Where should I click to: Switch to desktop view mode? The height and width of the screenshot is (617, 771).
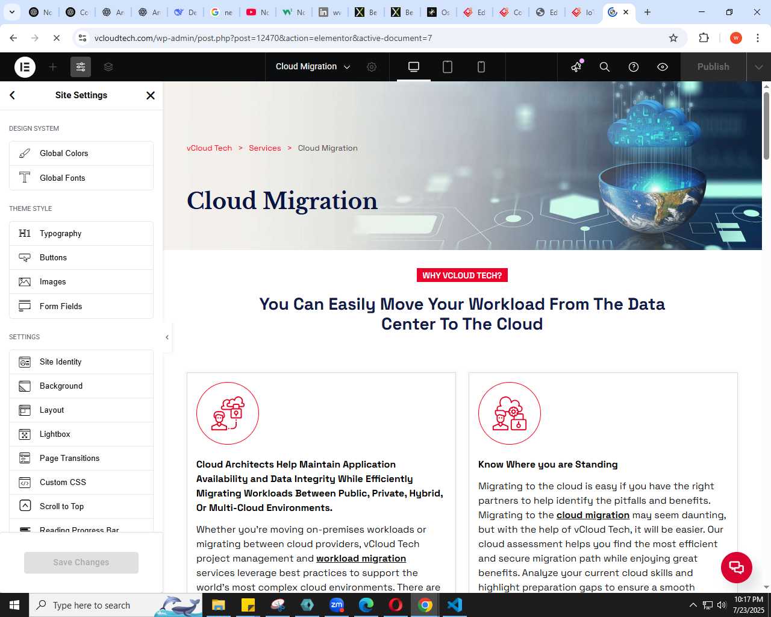[x=414, y=67]
